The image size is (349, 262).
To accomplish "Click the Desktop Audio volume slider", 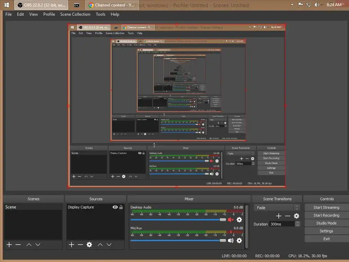I will click(178, 220).
